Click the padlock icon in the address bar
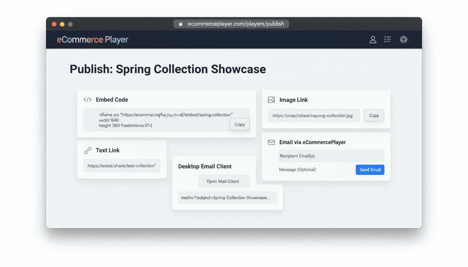This screenshot has width=468, height=267. pos(180,24)
